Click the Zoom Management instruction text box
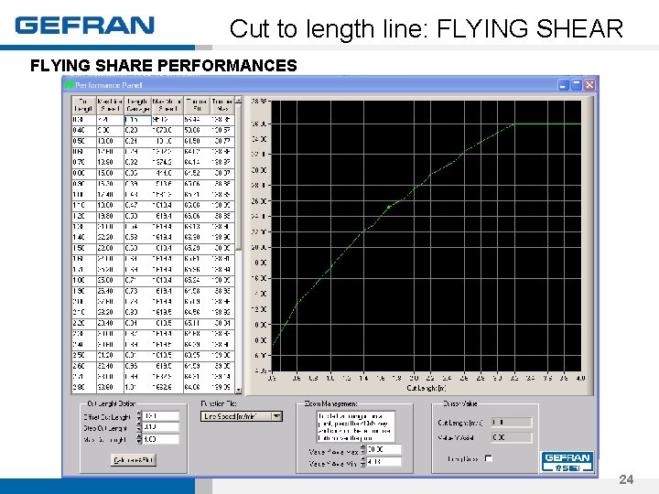The image size is (659, 494). [x=355, y=426]
